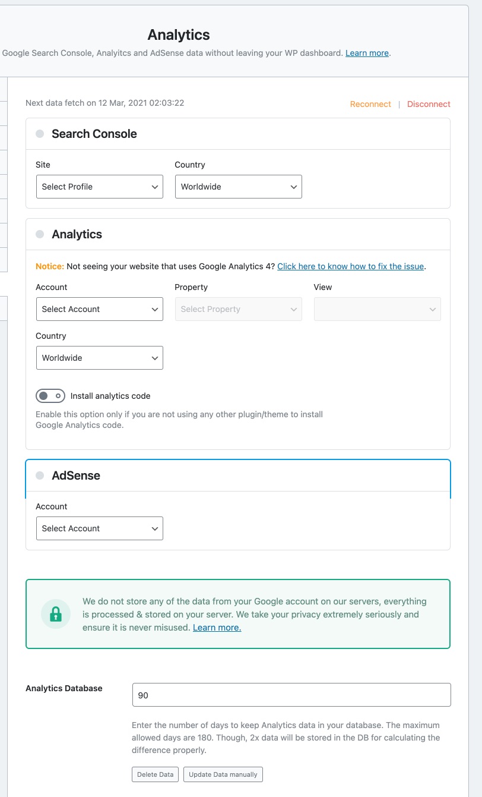Open the privacy notice Learn more link
Screen dimensions: 482x797
click(217, 628)
